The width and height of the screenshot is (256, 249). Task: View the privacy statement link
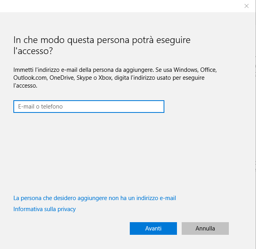[x=44, y=209]
